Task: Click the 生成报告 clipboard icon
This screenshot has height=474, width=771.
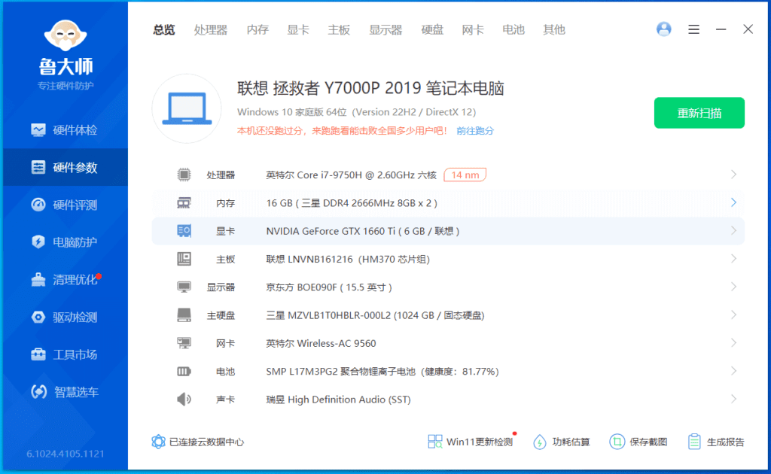Action: (x=693, y=442)
